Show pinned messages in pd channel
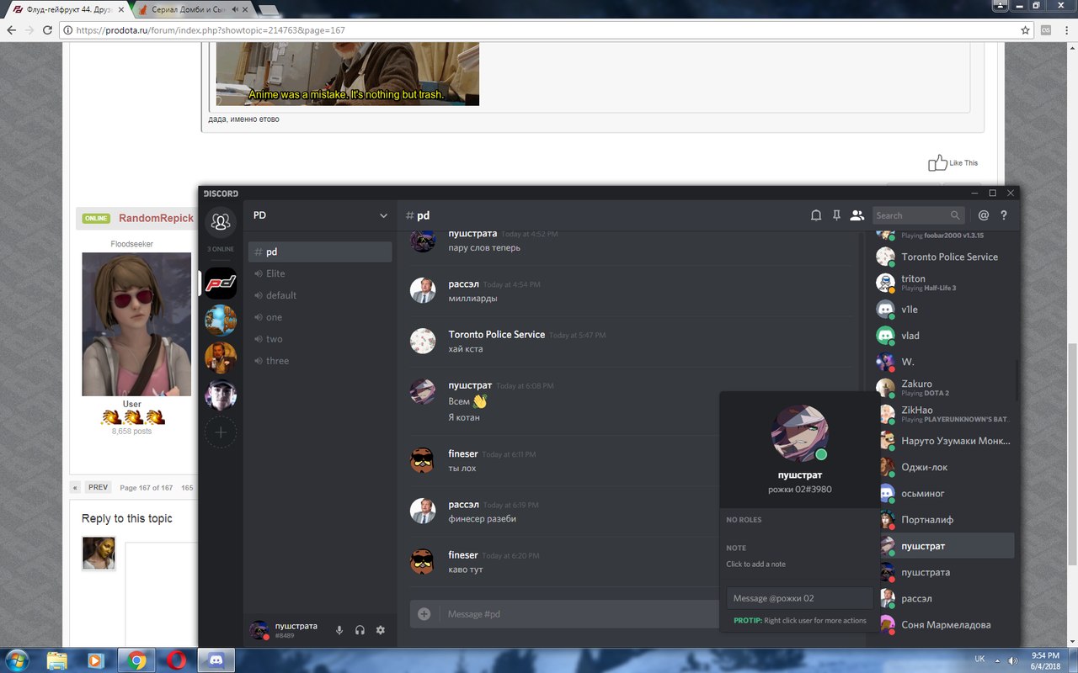 (836, 215)
